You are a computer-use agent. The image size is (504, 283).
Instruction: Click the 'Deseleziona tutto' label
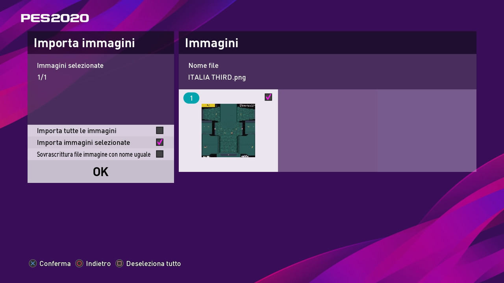(154, 264)
